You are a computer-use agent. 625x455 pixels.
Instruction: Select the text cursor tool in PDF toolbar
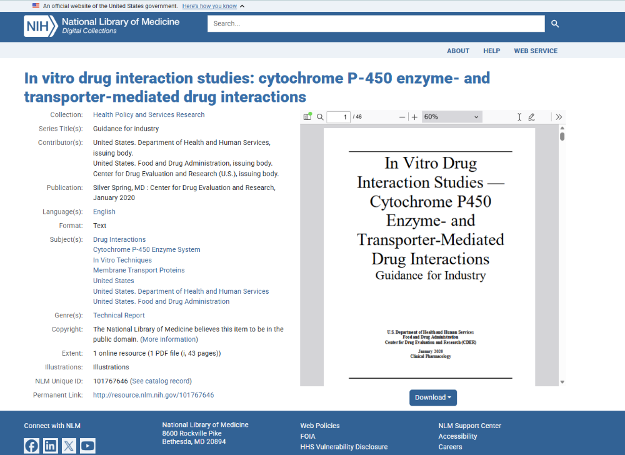pos(519,117)
